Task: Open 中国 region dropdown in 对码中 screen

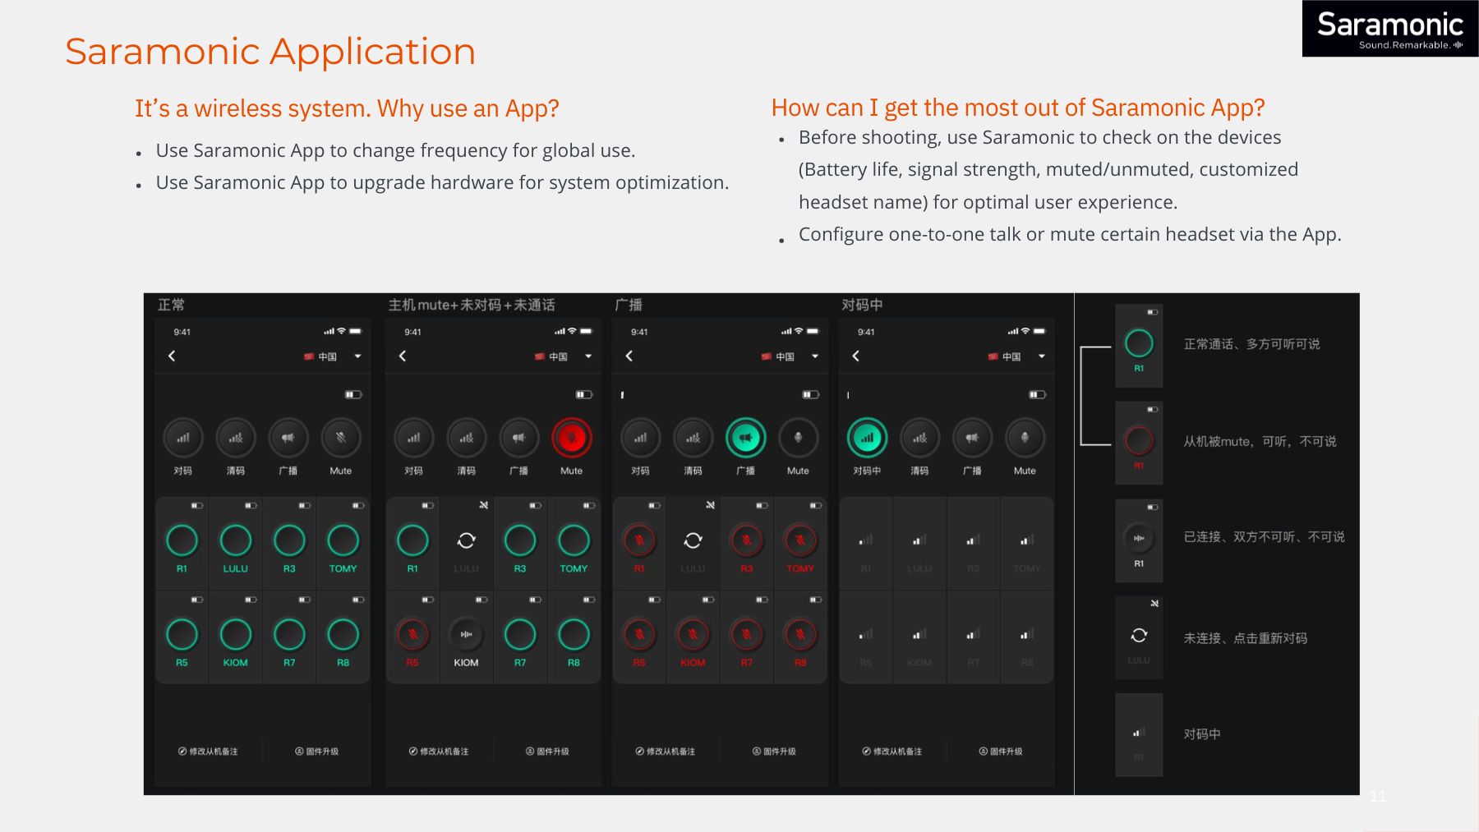Action: pyautogui.click(x=1017, y=356)
